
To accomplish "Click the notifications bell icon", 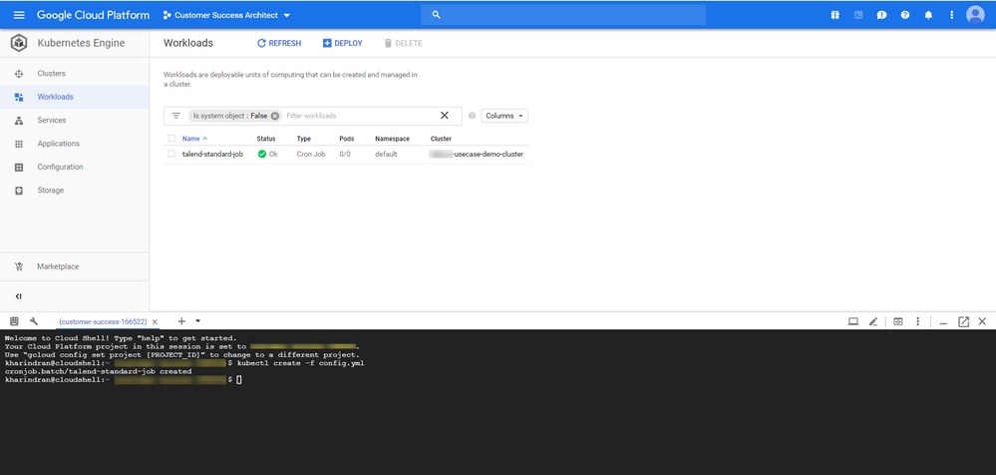I will (928, 15).
